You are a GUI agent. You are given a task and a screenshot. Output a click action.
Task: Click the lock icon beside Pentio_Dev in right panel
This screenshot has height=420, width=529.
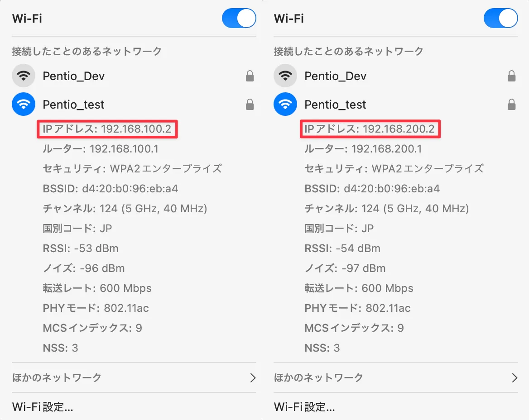[511, 76]
